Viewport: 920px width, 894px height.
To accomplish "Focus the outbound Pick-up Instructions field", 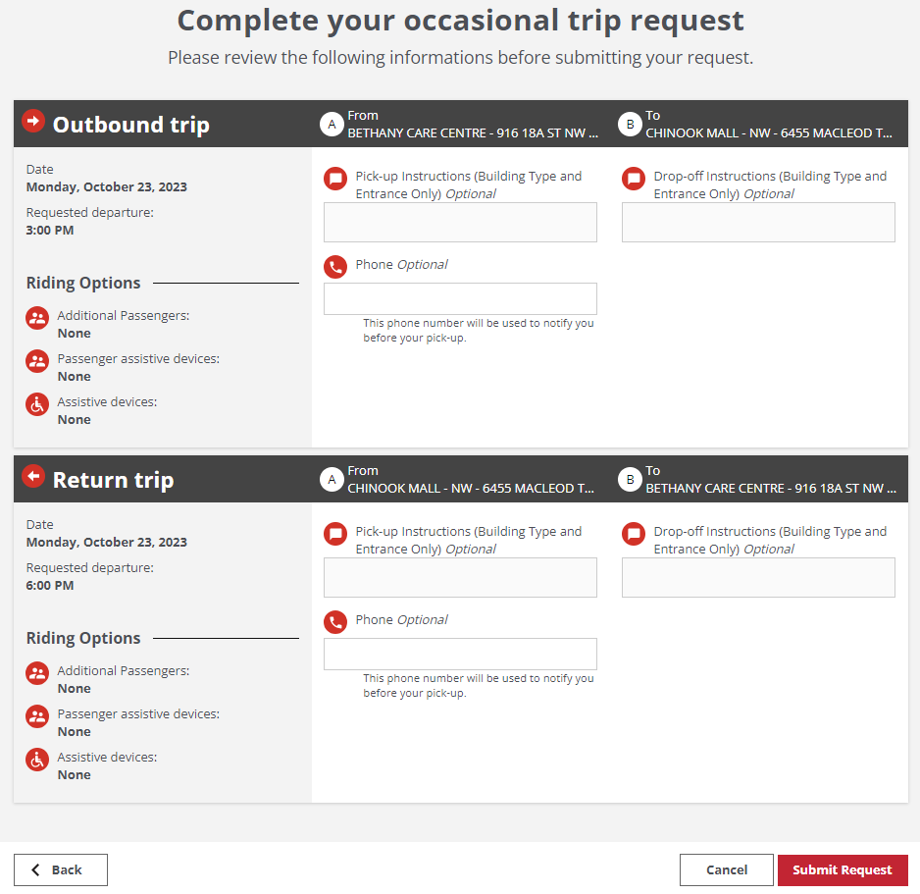I will tap(460, 223).
